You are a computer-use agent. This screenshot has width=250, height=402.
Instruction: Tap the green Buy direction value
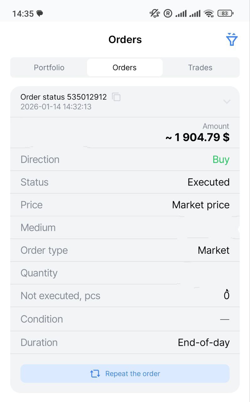tap(221, 160)
